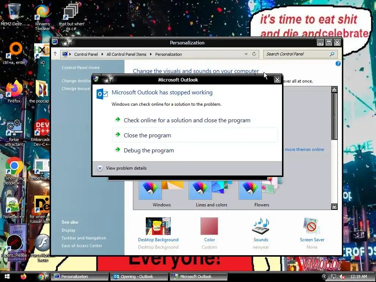Open the xD desktop shortcut
The image size is (376, 282).
(42, 53)
